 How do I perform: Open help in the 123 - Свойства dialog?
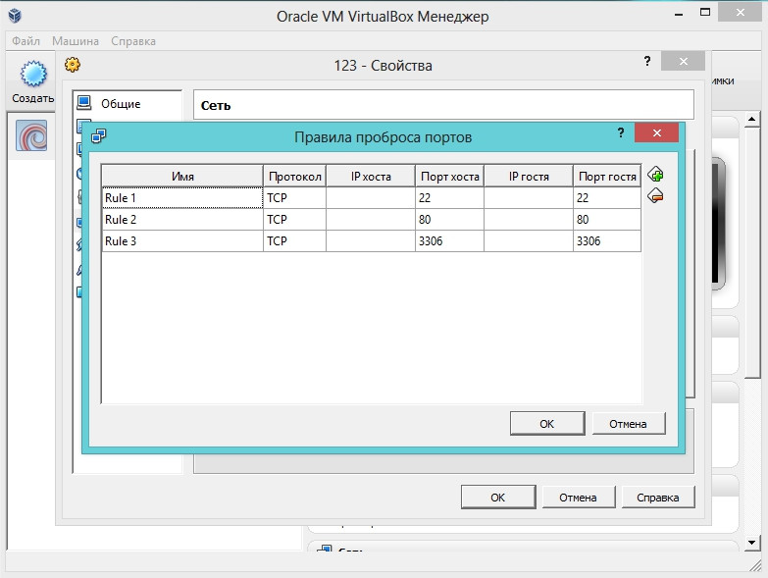coord(647,61)
